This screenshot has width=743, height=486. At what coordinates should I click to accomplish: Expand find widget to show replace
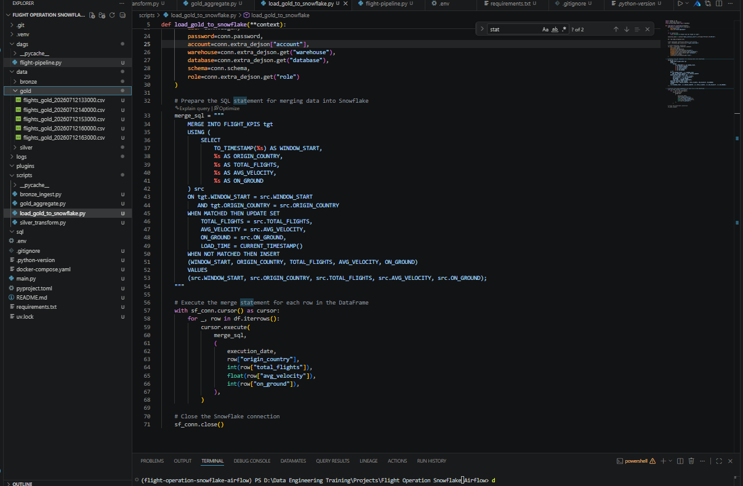coord(481,29)
